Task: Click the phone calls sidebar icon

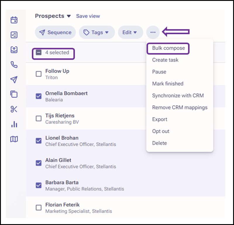Action: coord(14,64)
